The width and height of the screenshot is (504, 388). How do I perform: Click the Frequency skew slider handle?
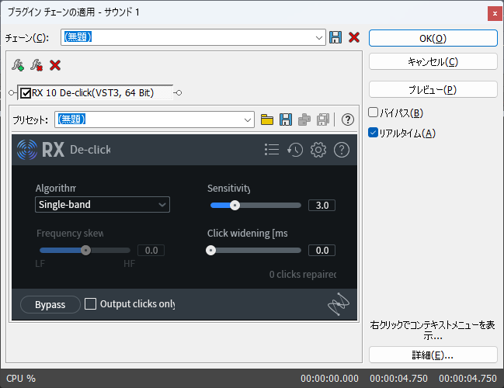pos(86,250)
